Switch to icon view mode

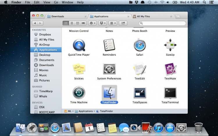(x=66, y=23)
